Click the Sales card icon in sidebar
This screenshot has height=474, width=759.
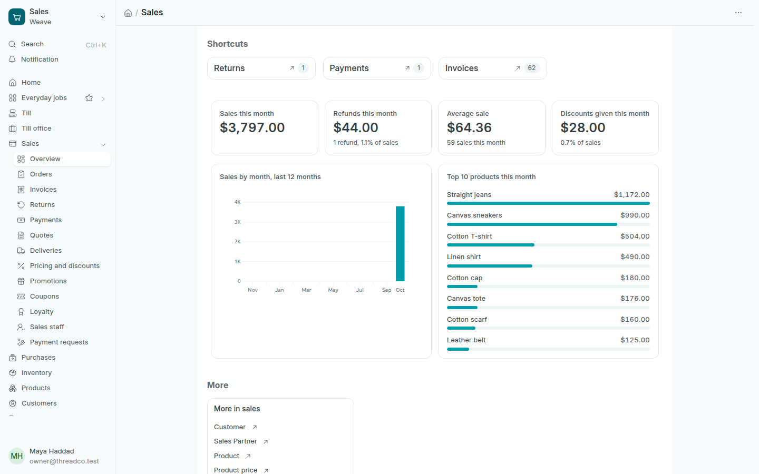coord(13,144)
